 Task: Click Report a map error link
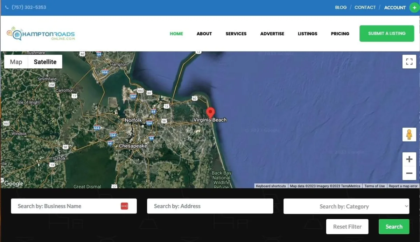[403, 186]
